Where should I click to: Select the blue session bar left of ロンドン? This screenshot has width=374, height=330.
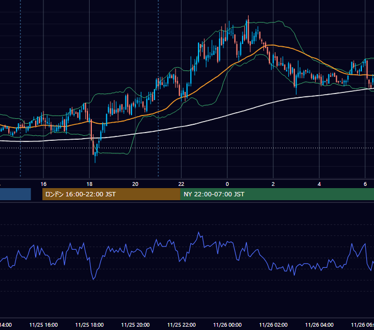coord(15,194)
